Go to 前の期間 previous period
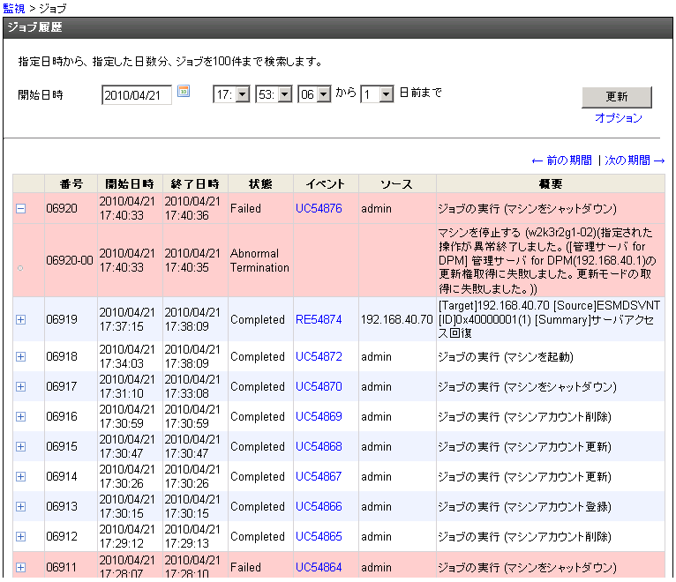676x582 pixels. (x=562, y=160)
